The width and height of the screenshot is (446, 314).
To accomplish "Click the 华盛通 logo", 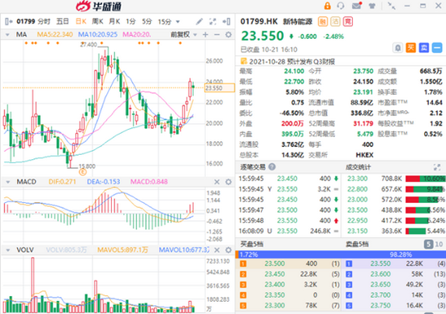I will coord(98,6).
